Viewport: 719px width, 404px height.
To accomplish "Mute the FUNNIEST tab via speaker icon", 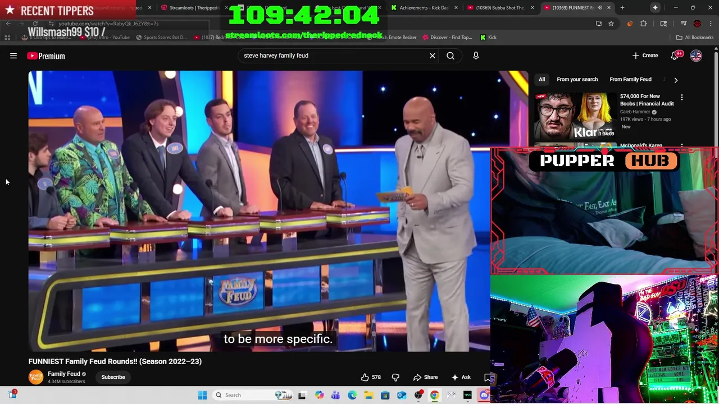I will (600, 7).
